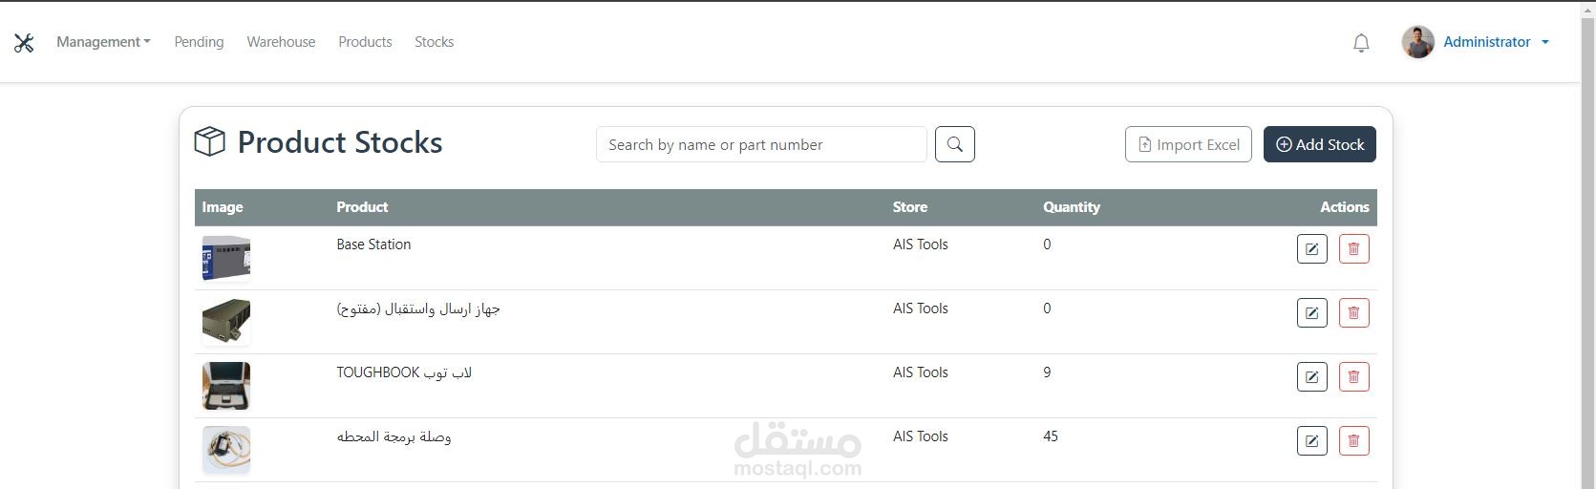Edit the TOUGHBOOK stock entry
The height and width of the screenshot is (489, 1596).
[x=1311, y=377]
